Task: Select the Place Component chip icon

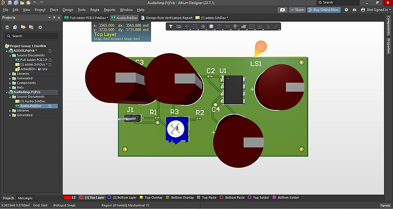Action: 211,26
